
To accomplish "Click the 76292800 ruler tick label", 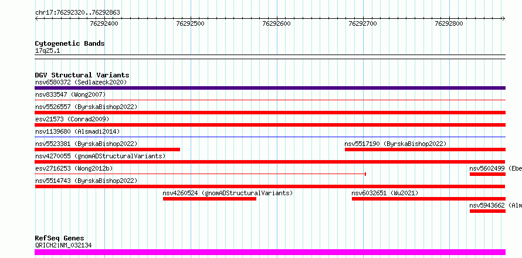I will [449, 23].
